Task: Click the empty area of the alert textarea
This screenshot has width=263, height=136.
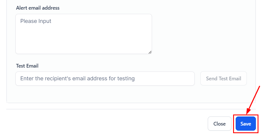Action: [85, 40]
